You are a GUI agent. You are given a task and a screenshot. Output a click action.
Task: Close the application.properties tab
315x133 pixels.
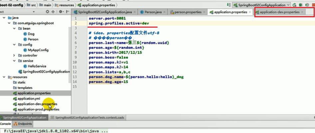click(x=250, y=12)
